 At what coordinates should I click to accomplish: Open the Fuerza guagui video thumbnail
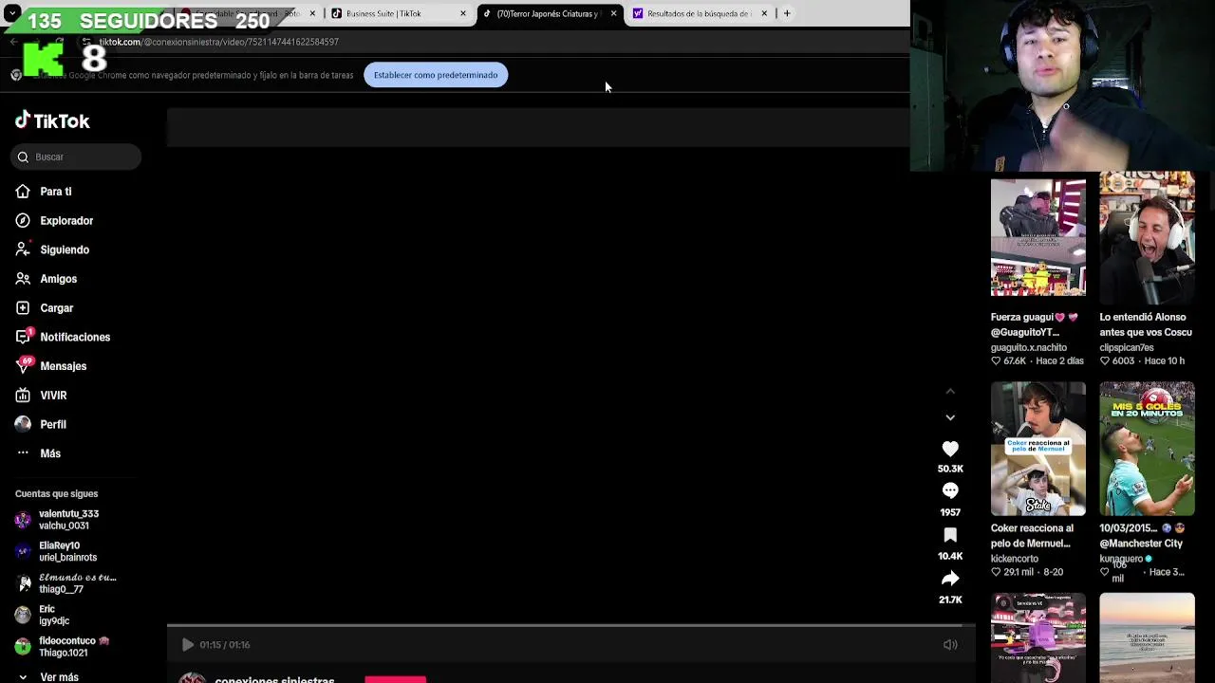pos(1038,237)
